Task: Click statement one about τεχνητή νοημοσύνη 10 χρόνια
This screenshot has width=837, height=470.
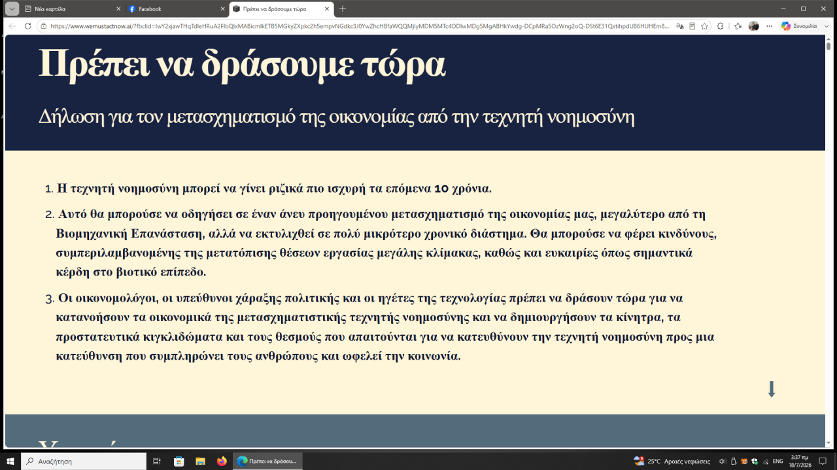Action: (x=274, y=189)
